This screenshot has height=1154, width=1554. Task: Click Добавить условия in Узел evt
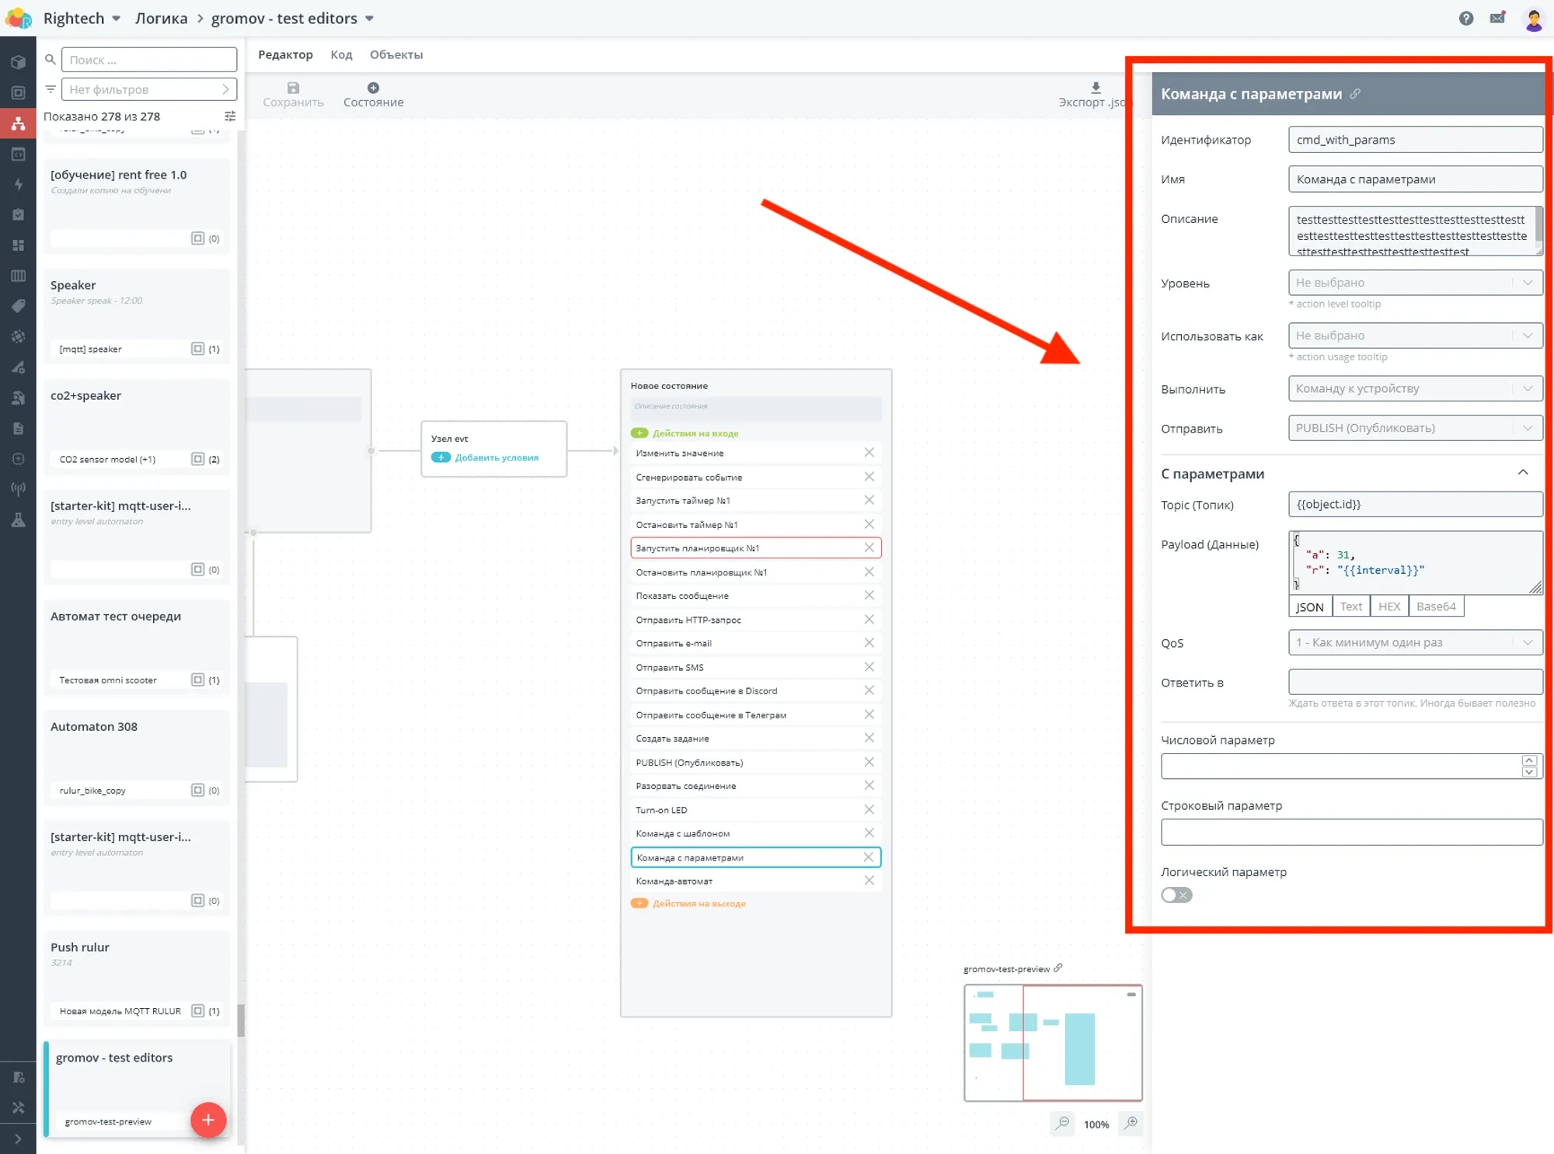[x=496, y=457]
